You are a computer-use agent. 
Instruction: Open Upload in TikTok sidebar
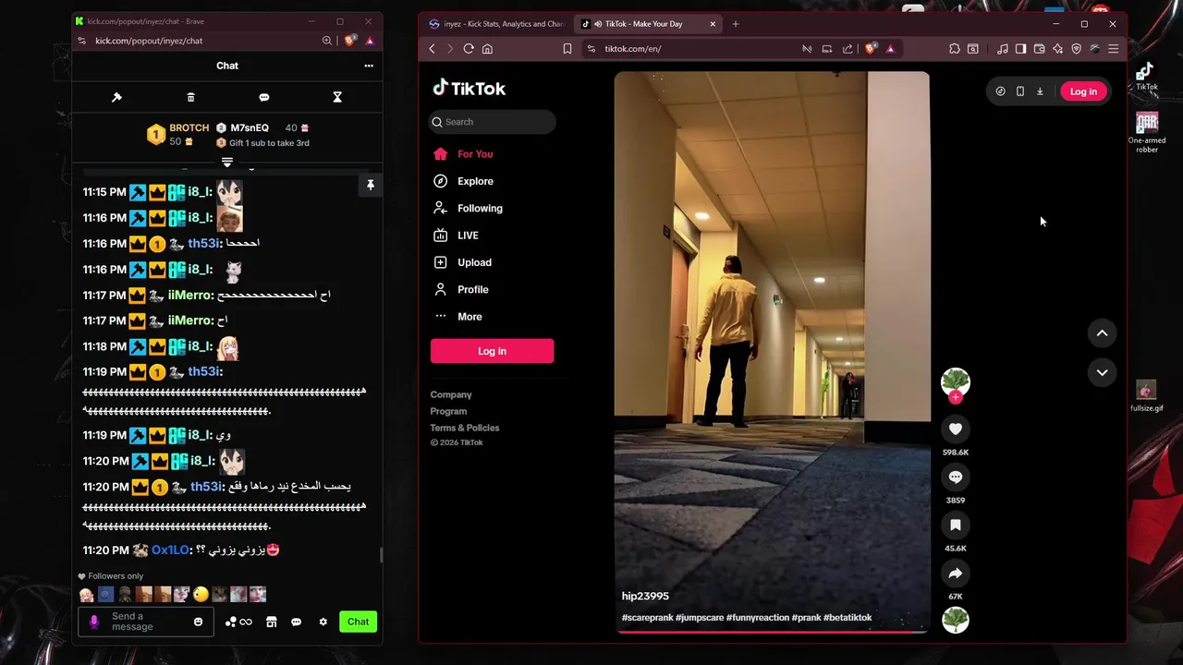(x=474, y=262)
